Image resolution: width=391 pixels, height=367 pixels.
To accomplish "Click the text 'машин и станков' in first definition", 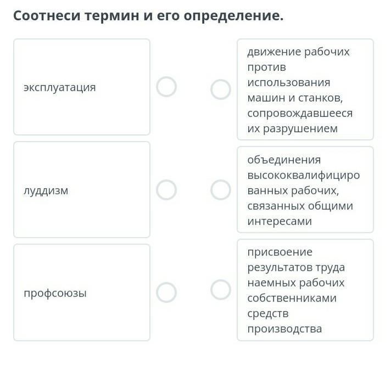I will [x=295, y=98].
